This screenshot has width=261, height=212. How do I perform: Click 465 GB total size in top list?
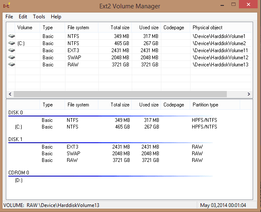[x=122, y=43]
